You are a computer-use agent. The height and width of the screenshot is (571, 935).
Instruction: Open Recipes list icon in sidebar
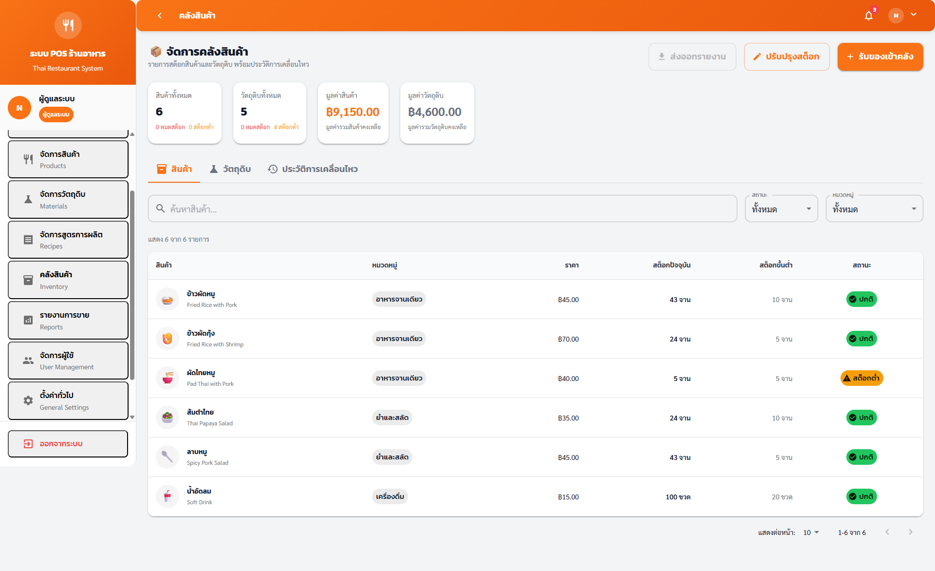[x=28, y=240]
